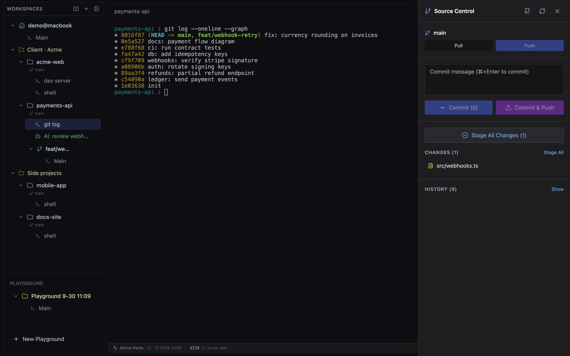The height and width of the screenshot is (356, 570).
Task: Click the Push button
Action: pos(530,46)
